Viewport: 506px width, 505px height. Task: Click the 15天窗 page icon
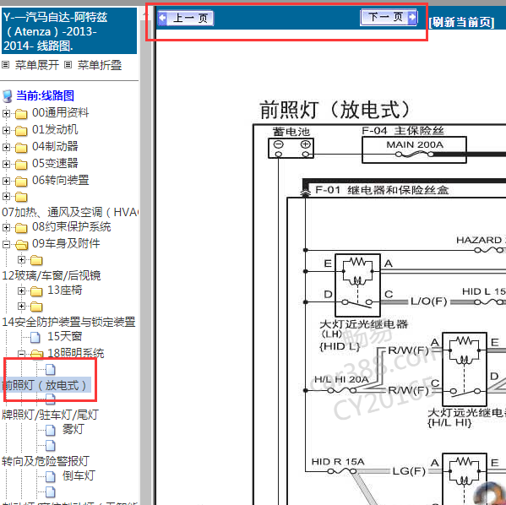[x=35, y=337]
